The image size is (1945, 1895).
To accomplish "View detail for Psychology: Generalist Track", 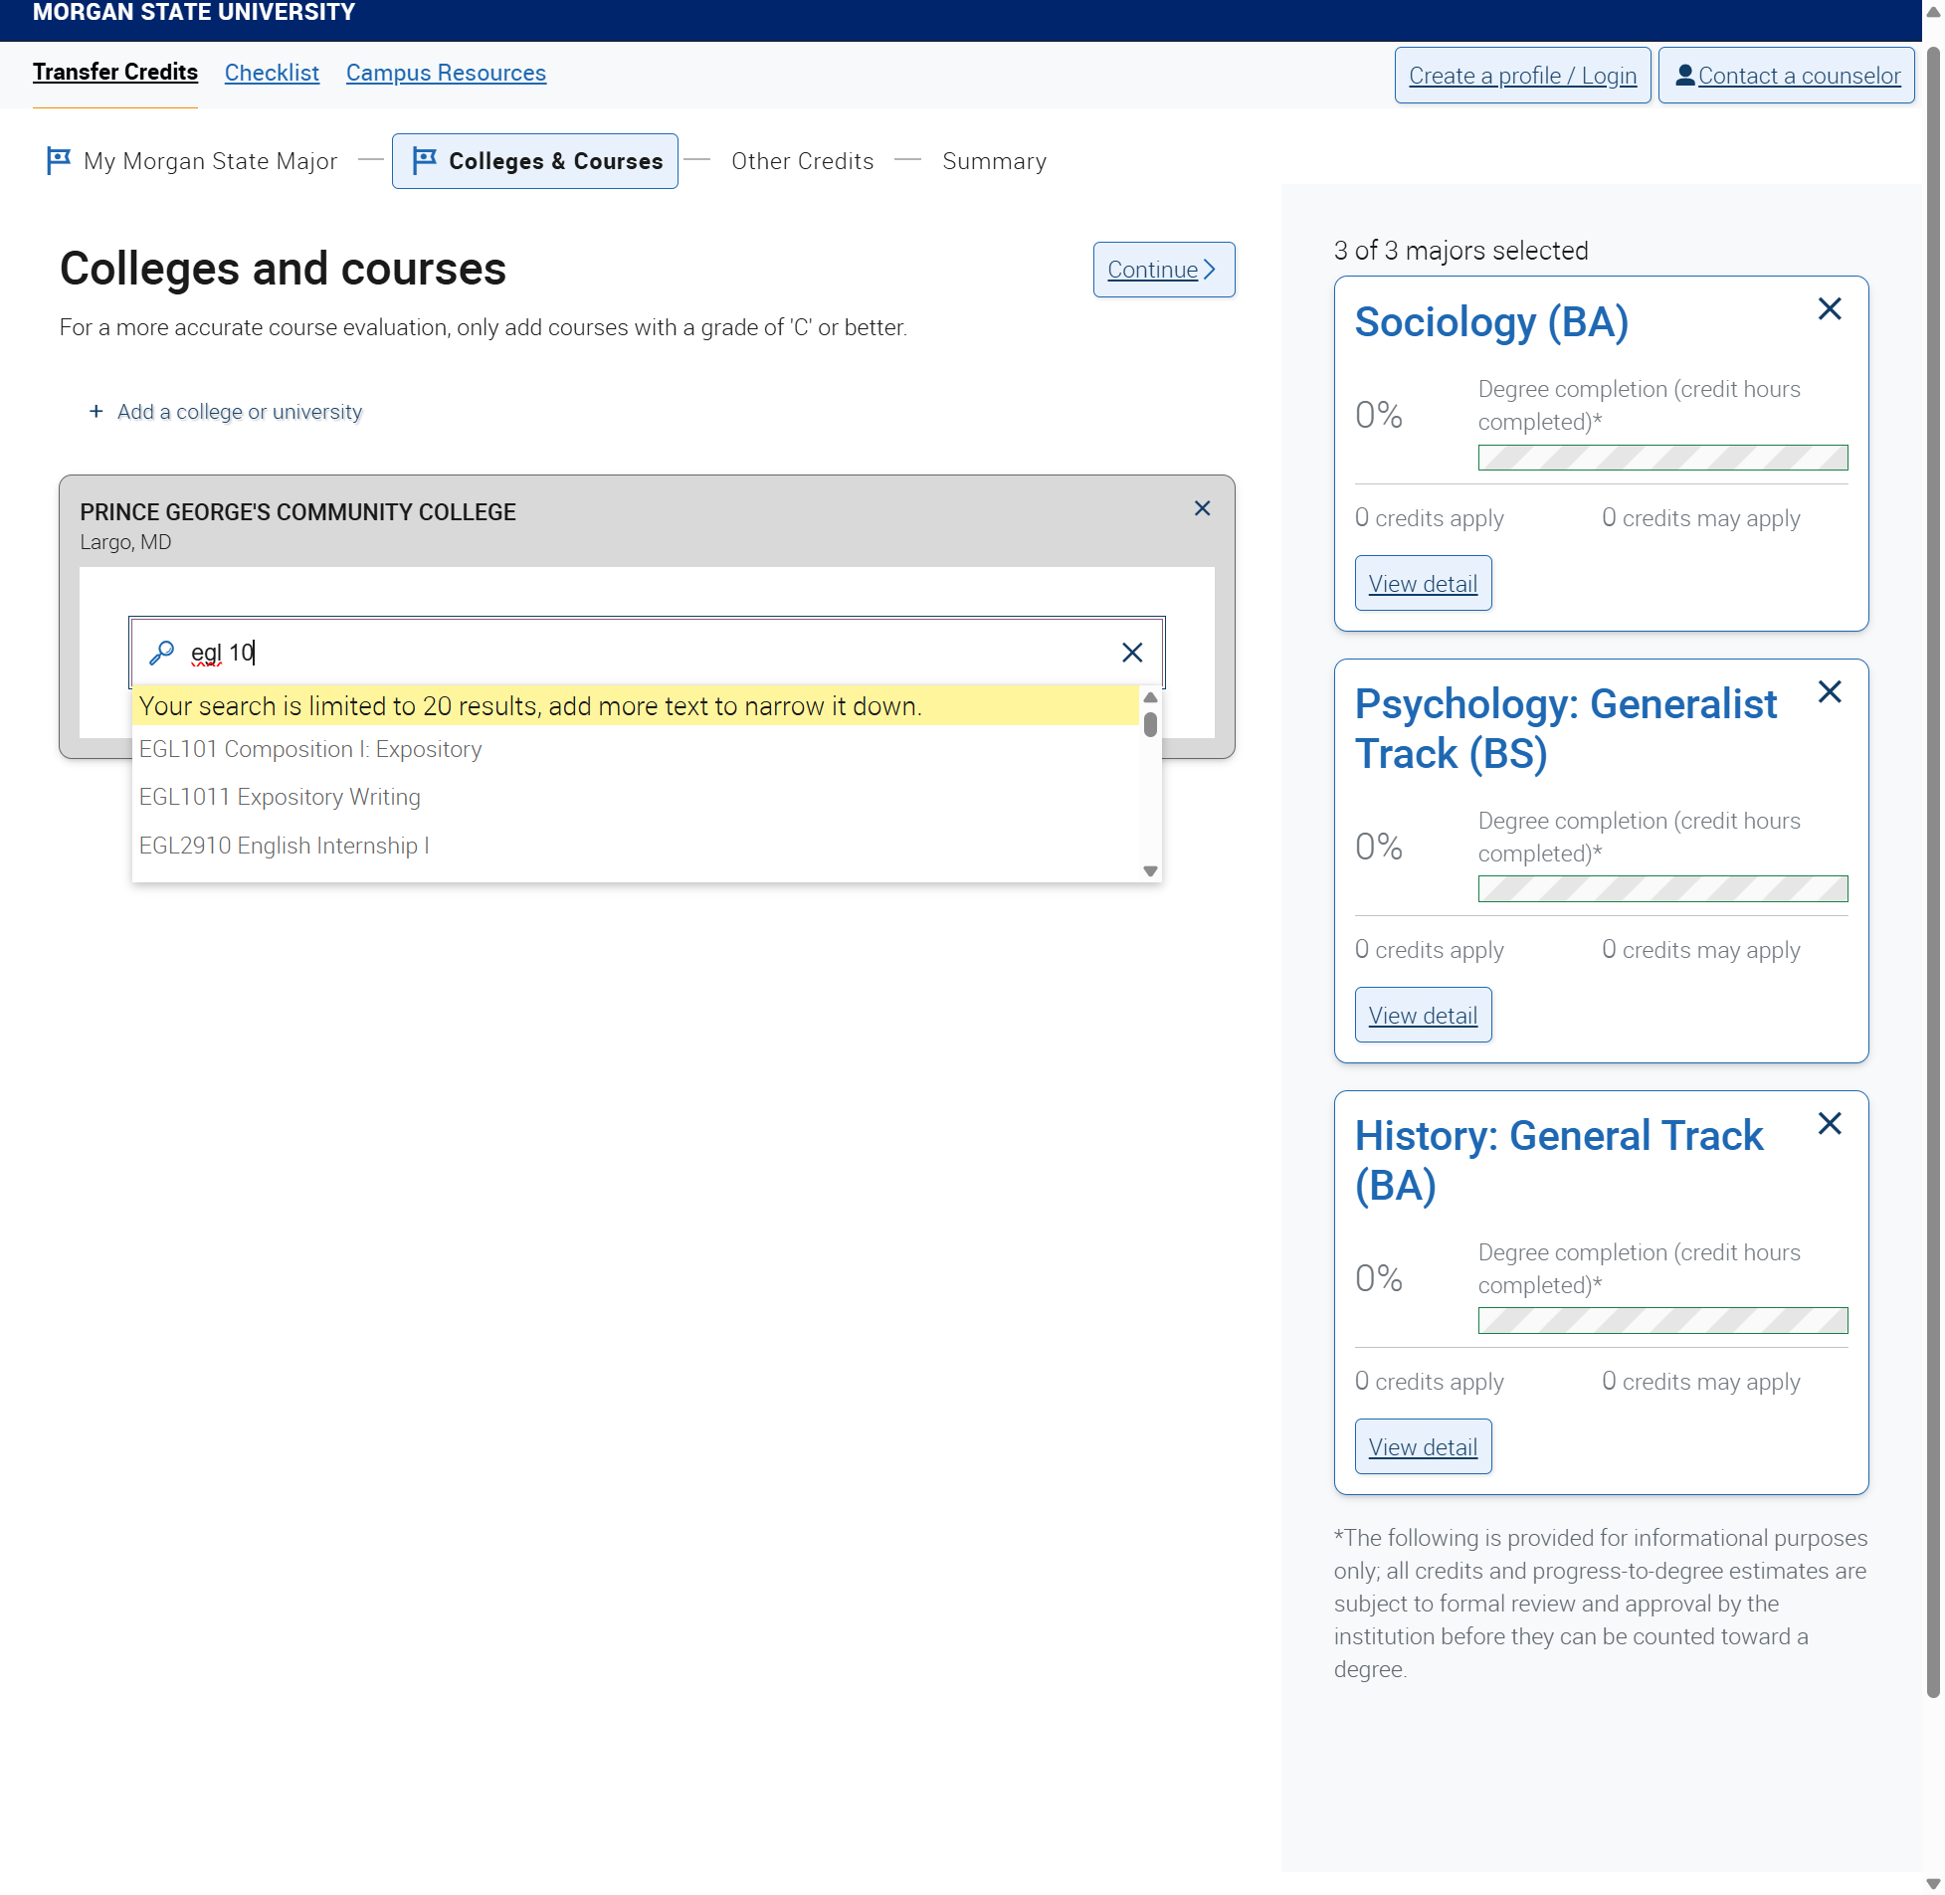I will tap(1423, 1016).
